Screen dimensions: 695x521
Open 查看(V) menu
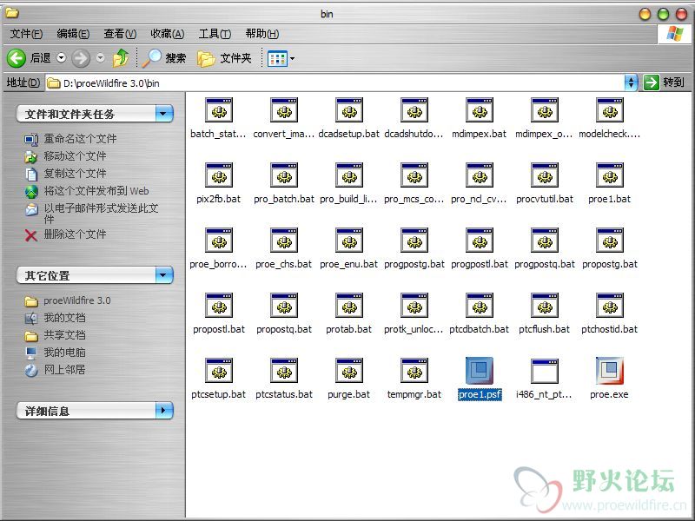(120, 34)
